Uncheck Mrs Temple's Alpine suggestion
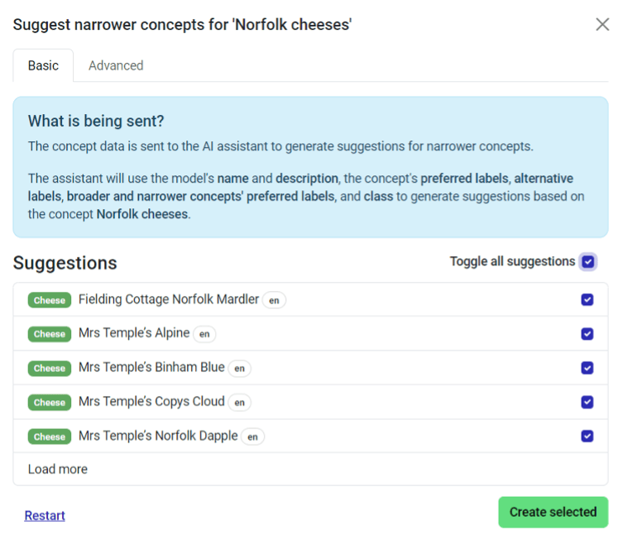 [587, 334]
